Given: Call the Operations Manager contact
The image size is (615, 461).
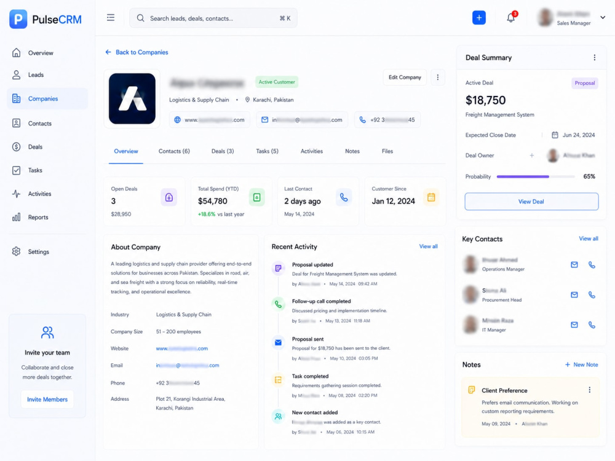Looking at the screenshot, I should (592, 264).
